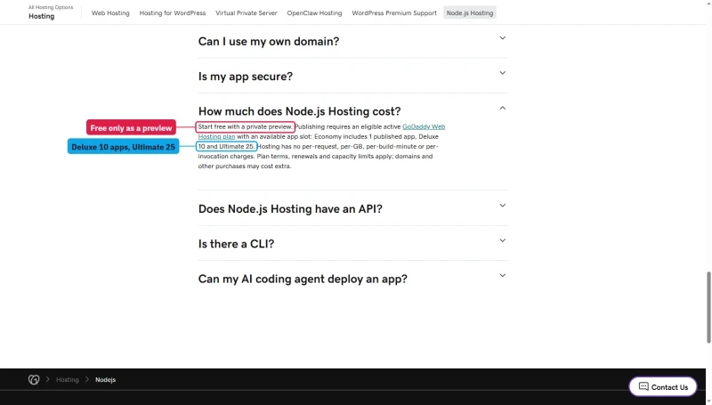Screen dimensions: 712x405
Task: Click the 'How much does Node.js Hosting cost?' heading
Action: [x=299, y=111]
